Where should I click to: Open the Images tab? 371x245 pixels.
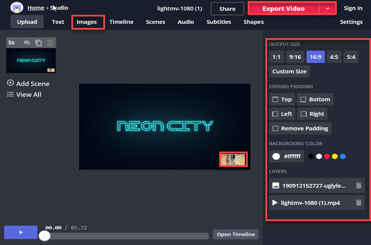click(x=87, y=22)
